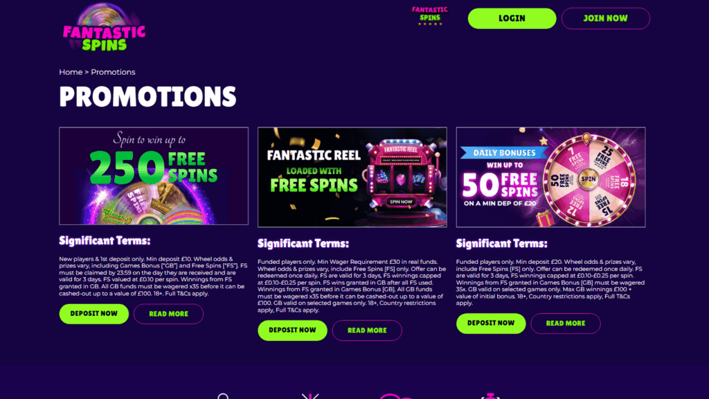The image size is (709, 399).
Task: Open the Fantastic Reel promotion banner
Action: 352,177
